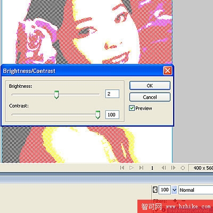Click the opacity icon beside 100
Screen dimensions: 213x213
pos(155,190)
